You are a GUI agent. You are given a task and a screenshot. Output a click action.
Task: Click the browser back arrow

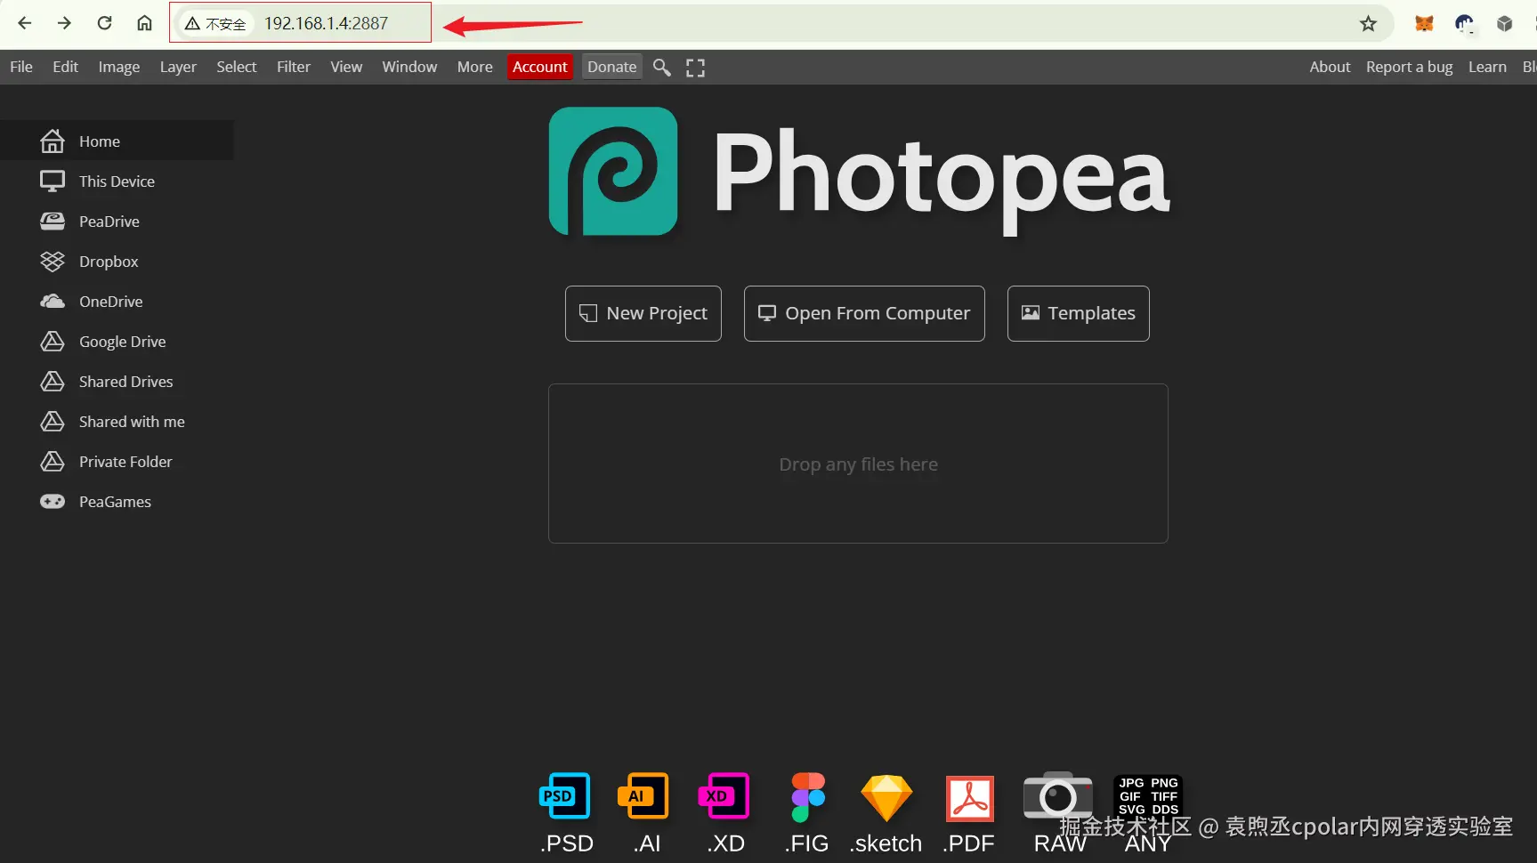pyautogui.click(x=25, y=23)
